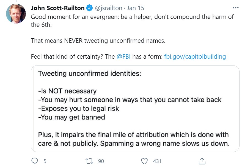Open John Scott-Railton's profile picture
Viewport: 242px width, 168px height.
16,14
